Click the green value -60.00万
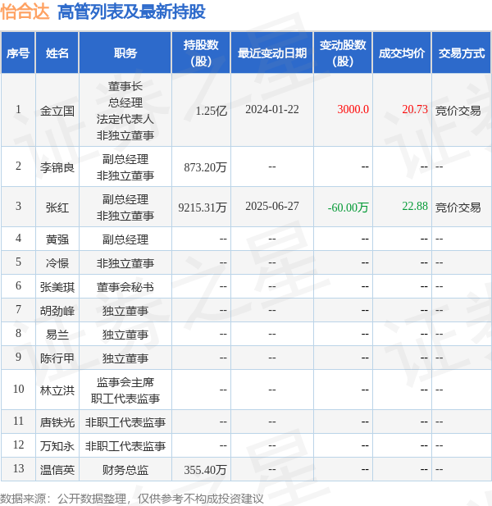Screen dimensions: 492x506 pyautogui.click(x=348, y=207)
